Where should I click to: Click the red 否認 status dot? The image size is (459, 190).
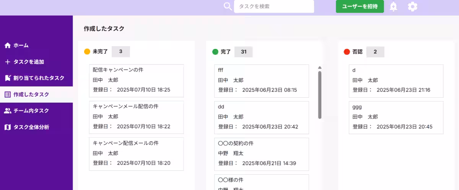347,52
